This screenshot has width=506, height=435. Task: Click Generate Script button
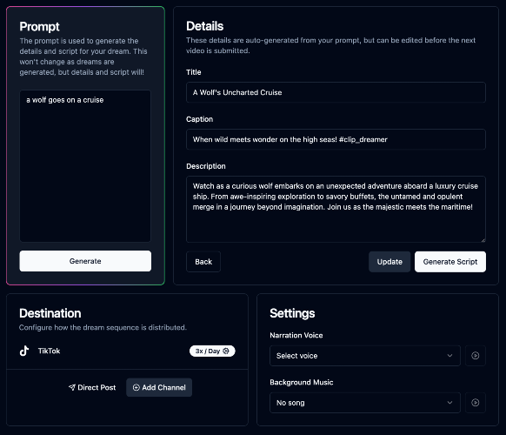[x=450, y=262]
